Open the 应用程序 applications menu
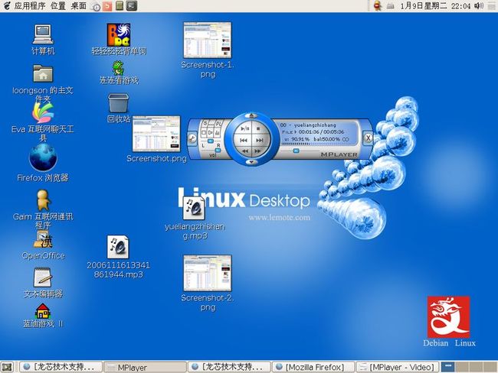498x373 pixels. pos(30,6)
